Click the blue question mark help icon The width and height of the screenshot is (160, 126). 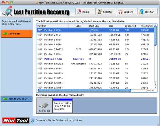32,121
